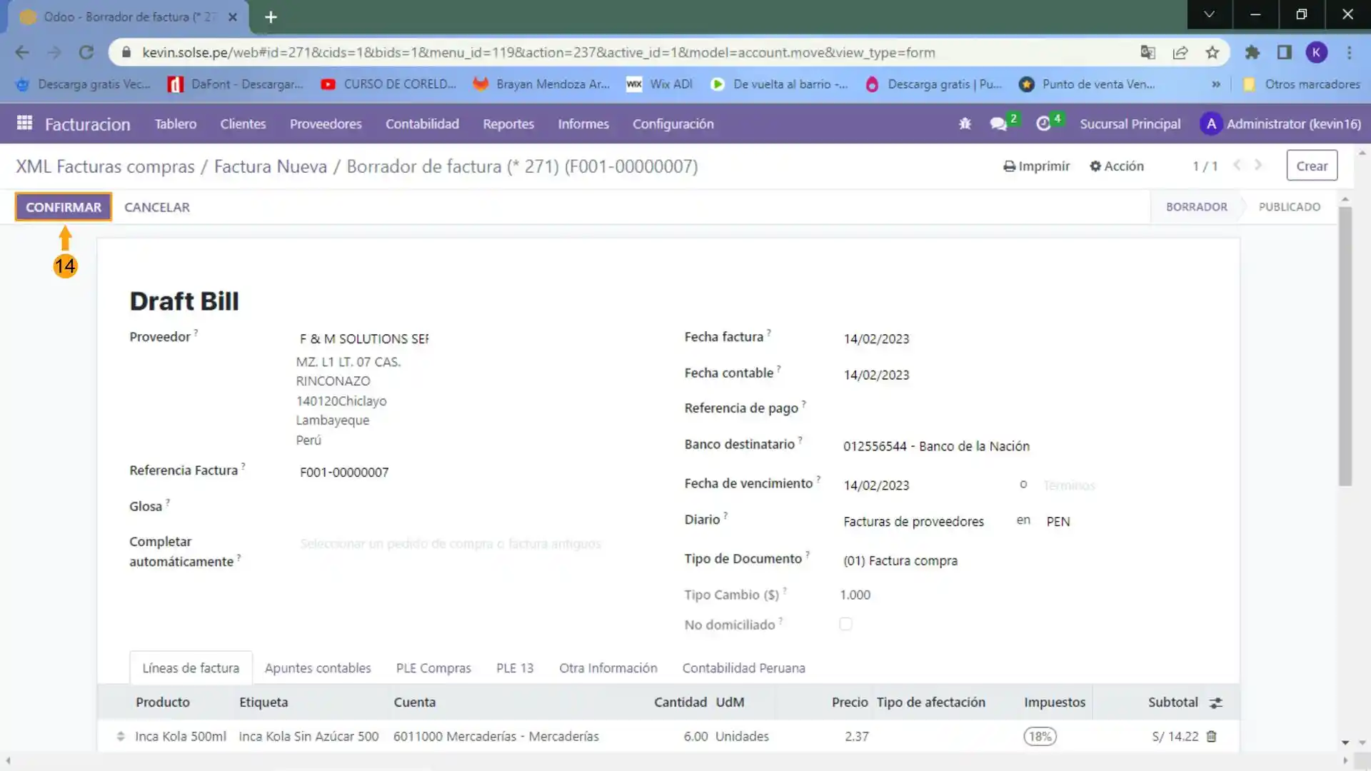Switch to the PLE 13 tab
The width and height of the screenshot is (1371, 771).
pos(515,667)
